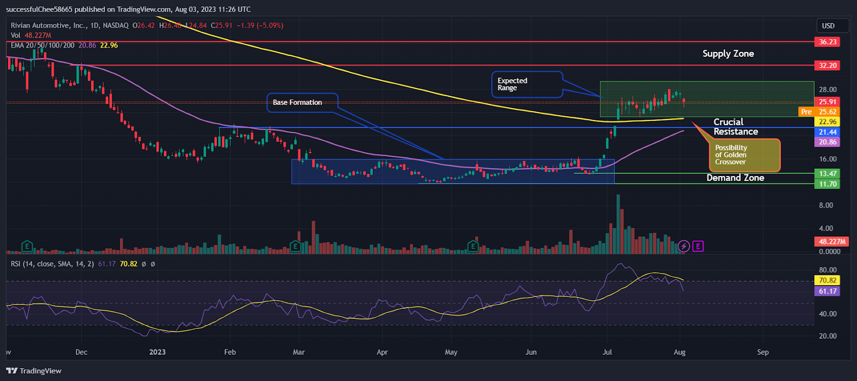Click the 16.00 price axis value

[828, 159]
